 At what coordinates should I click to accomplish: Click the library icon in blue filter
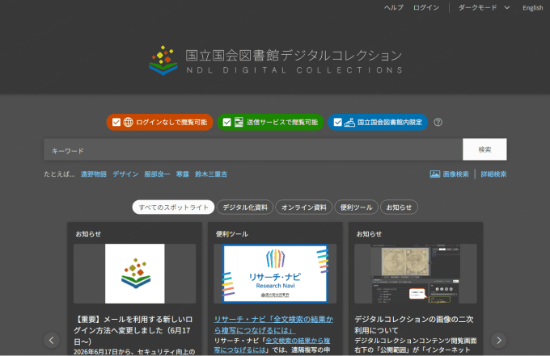tap(349, 122)
